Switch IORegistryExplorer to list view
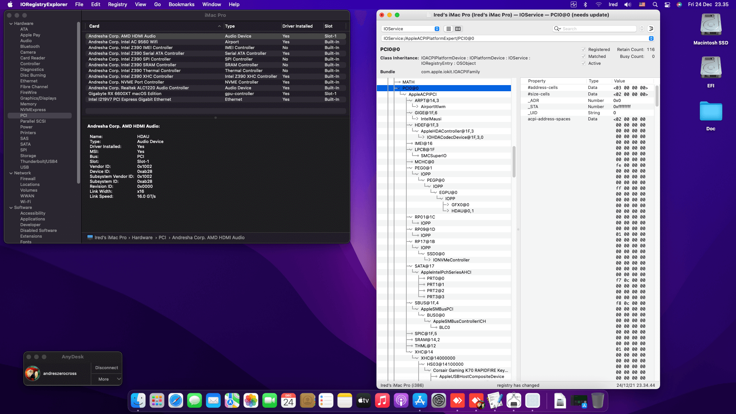This screenshot has height=414, width=736. tap(449, 29)
